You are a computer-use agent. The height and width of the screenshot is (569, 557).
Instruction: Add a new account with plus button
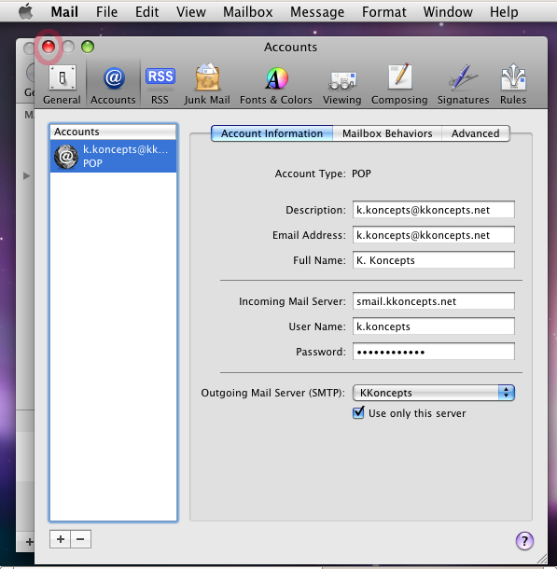click(x=61, y=539)
